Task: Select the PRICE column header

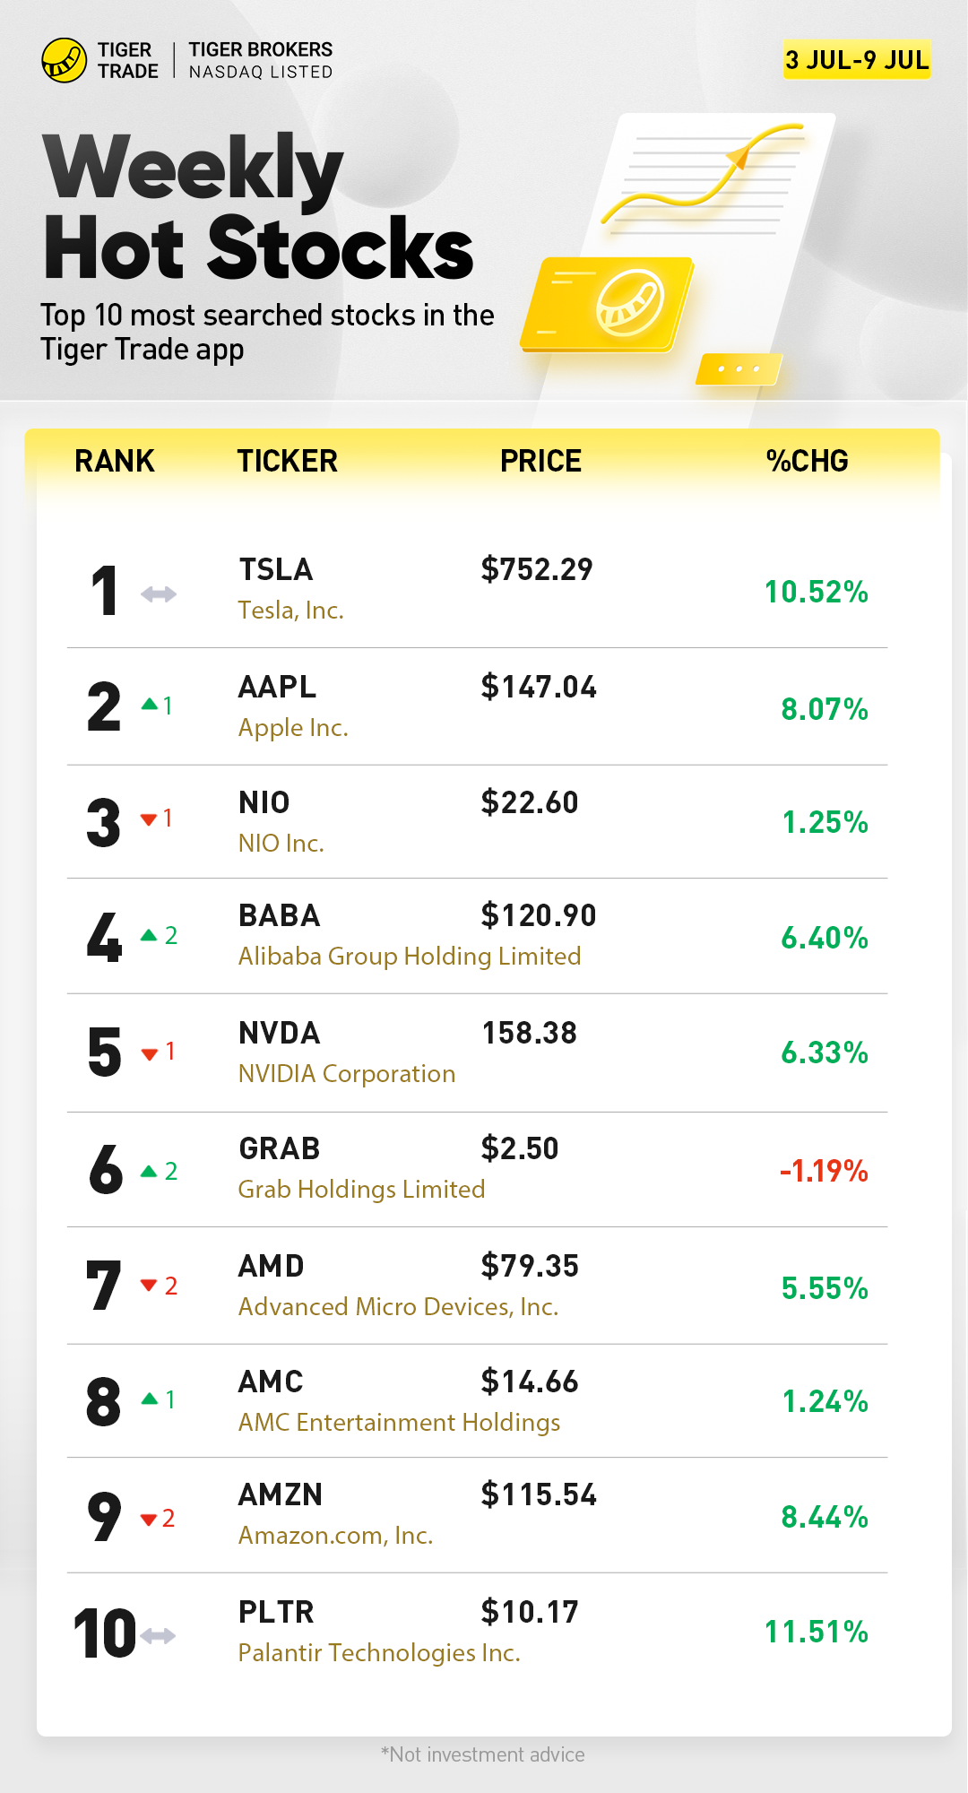Action: pos(540,461)
